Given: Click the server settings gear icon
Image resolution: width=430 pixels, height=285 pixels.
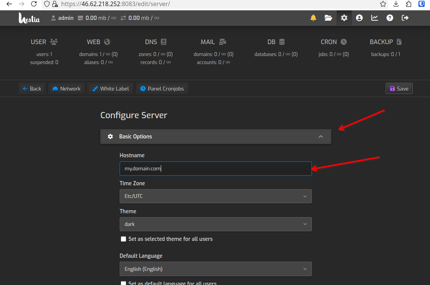Looking at the screenshot, I should tap(343, 18).
